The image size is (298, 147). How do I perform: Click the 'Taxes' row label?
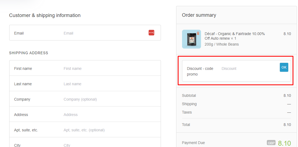pyautogui.click(x=187, y=112)
